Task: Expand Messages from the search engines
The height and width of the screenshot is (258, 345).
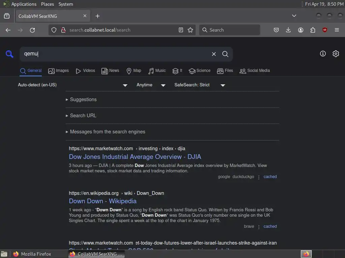Action: (x=105, y=132)
